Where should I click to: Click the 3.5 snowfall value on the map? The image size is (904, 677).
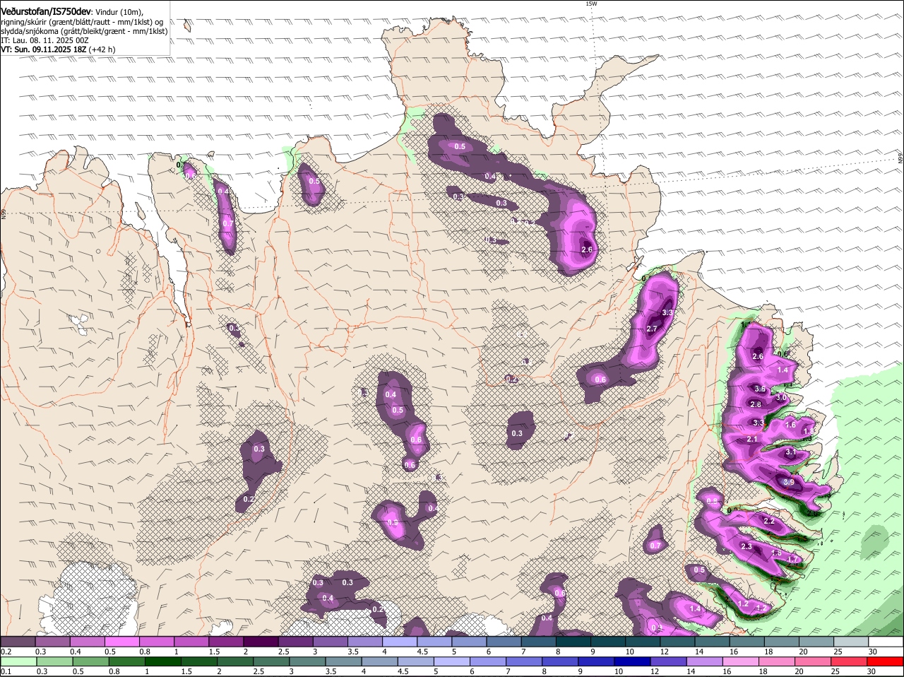tap(760, 389)
